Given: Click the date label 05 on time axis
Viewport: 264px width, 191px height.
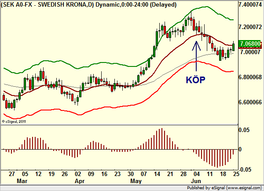Looking at the screenshot, I should (25, 174).
